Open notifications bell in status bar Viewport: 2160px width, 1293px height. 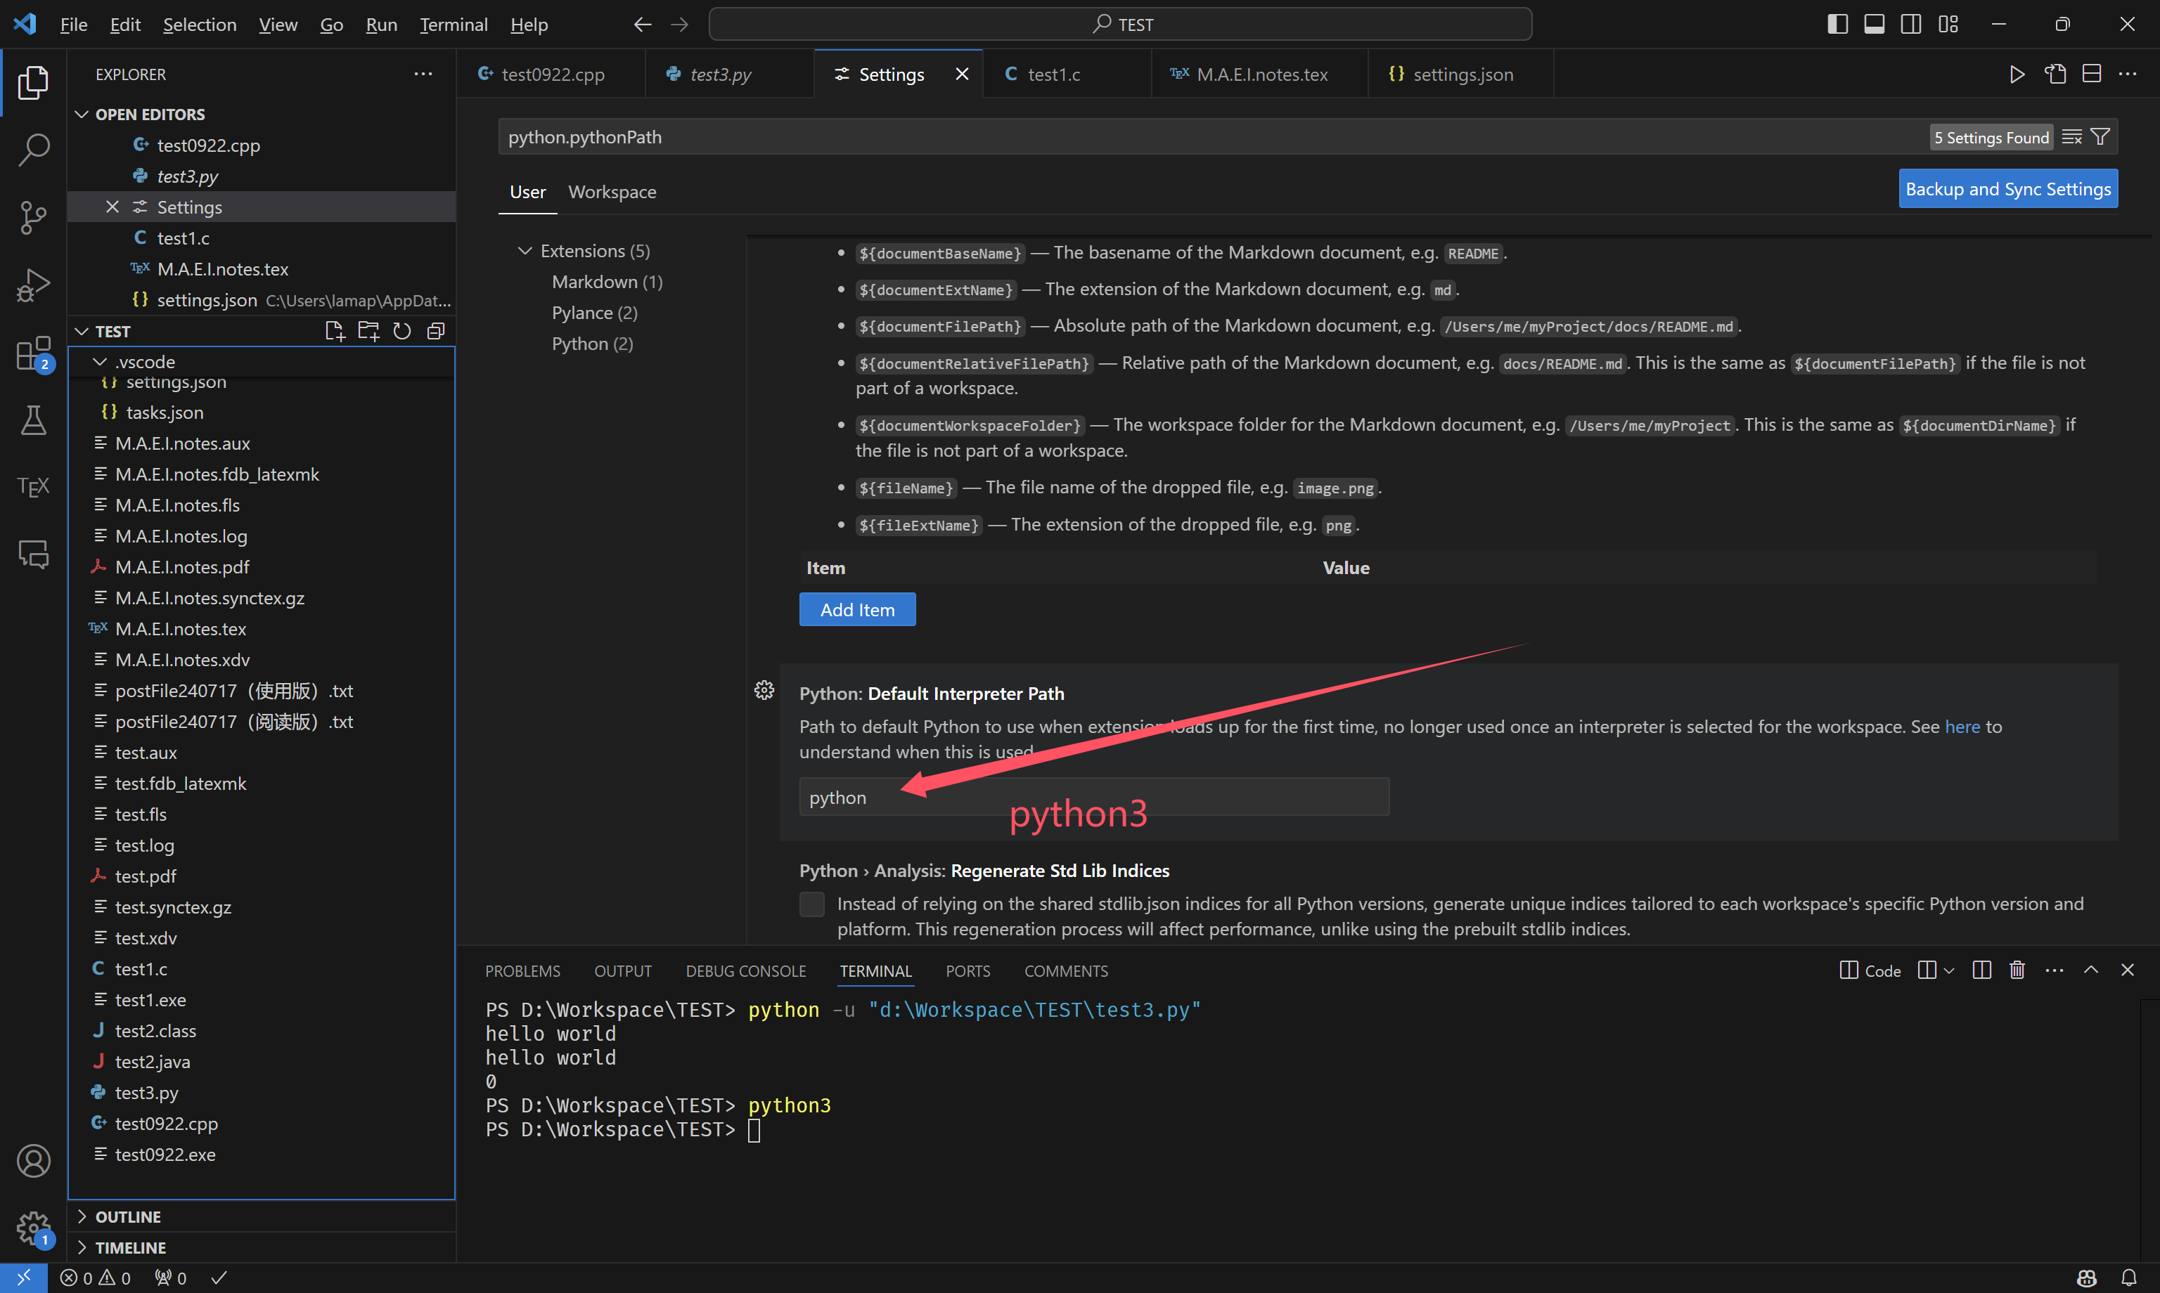click(x=2128, y=1278)
